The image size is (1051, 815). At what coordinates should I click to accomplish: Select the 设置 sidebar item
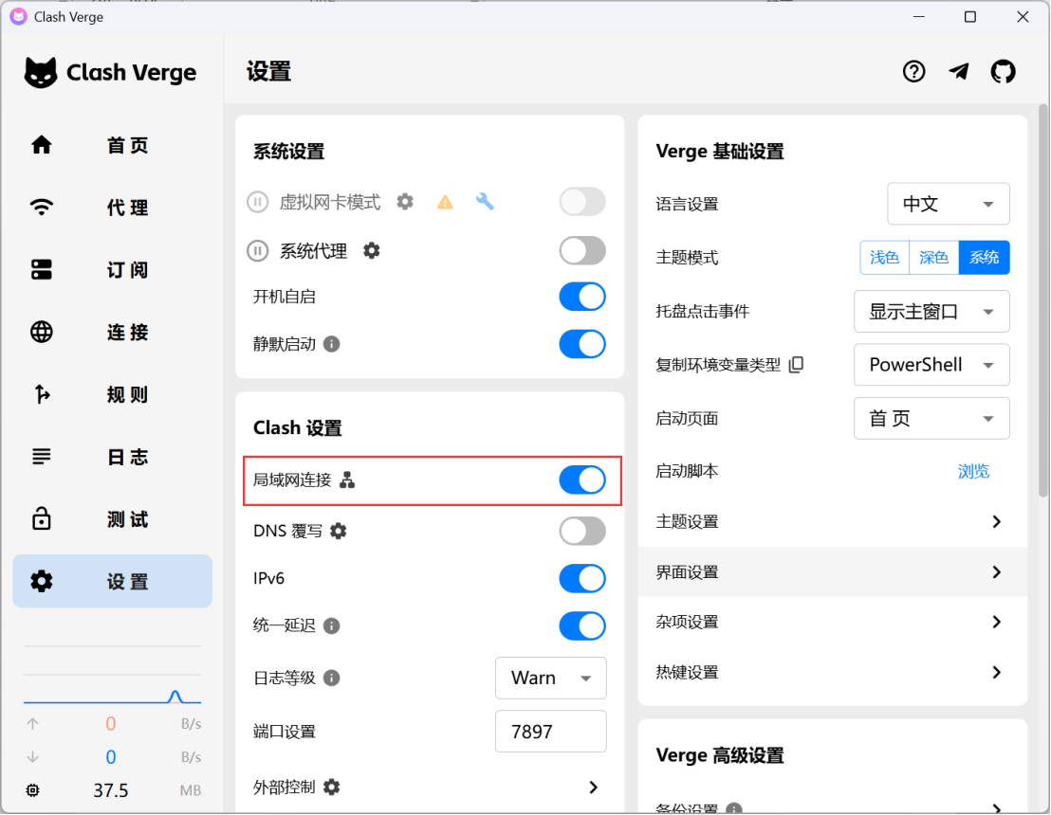click(x=113, y=581)
